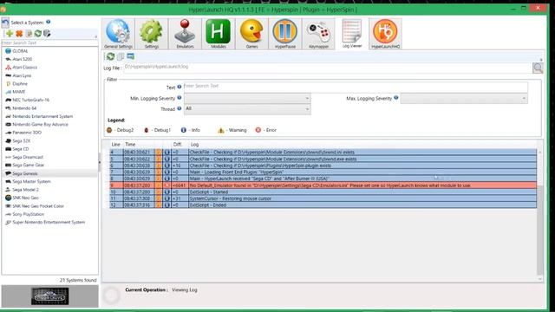The height and width of the screenshot is (312, 555).
Task: Click help icon next to Max. Logging Severity
Action: pyautogui.click(x=396, y=98)
